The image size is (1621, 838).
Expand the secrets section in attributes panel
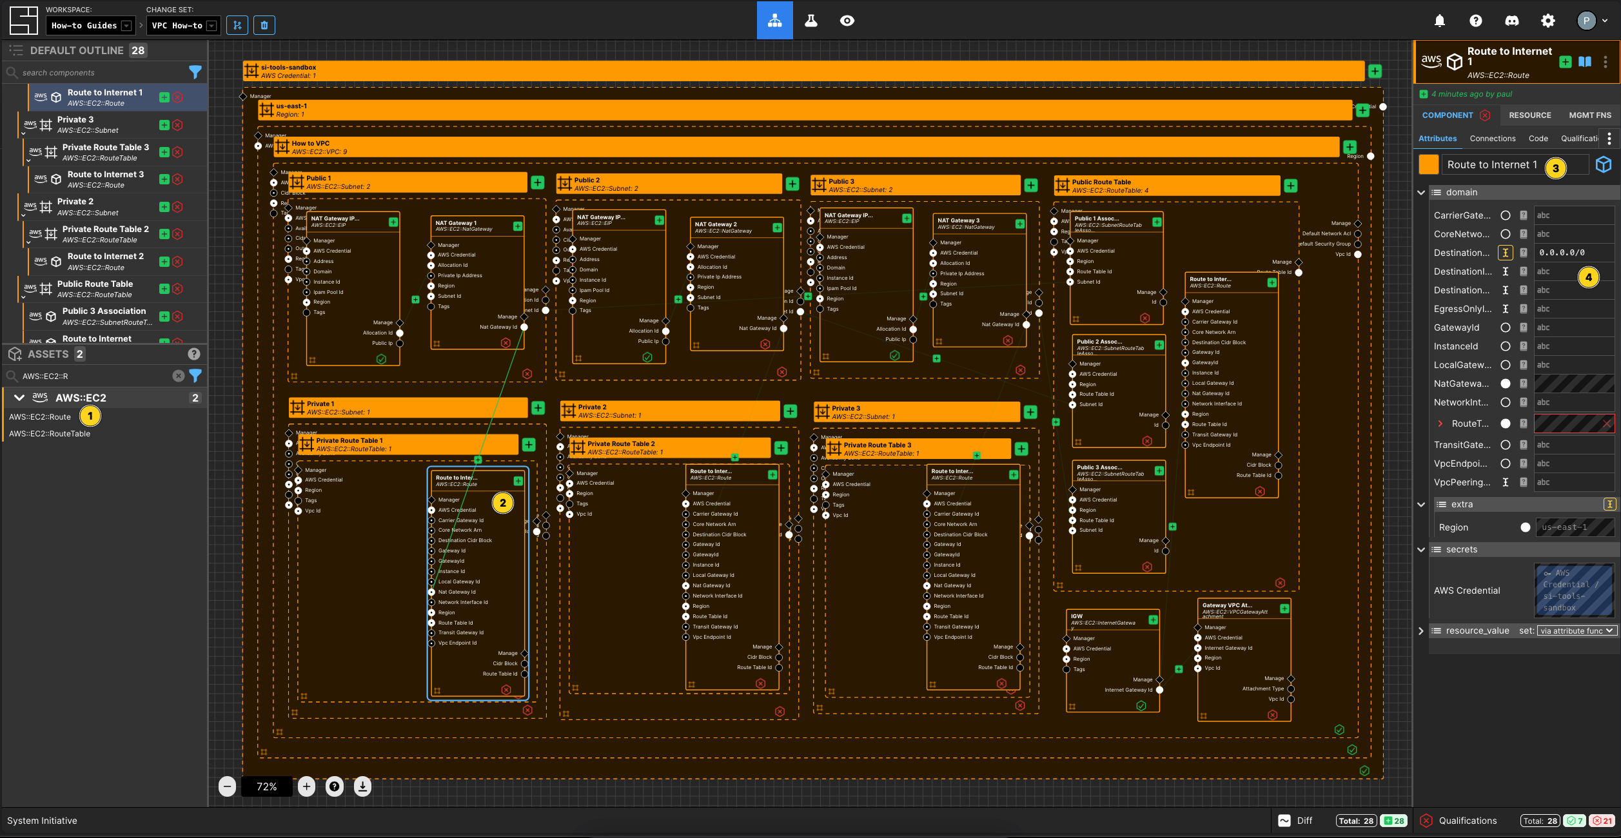1421,549
